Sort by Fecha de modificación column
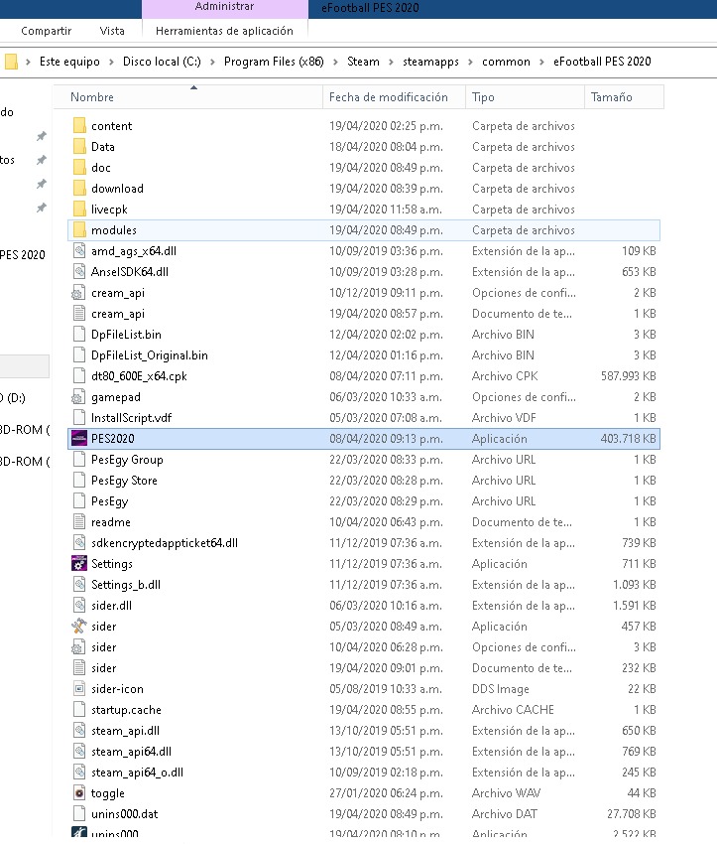Image resolution: width=717 pixels, height=844 pixels. pyautogui.click(x=395, y=97)
